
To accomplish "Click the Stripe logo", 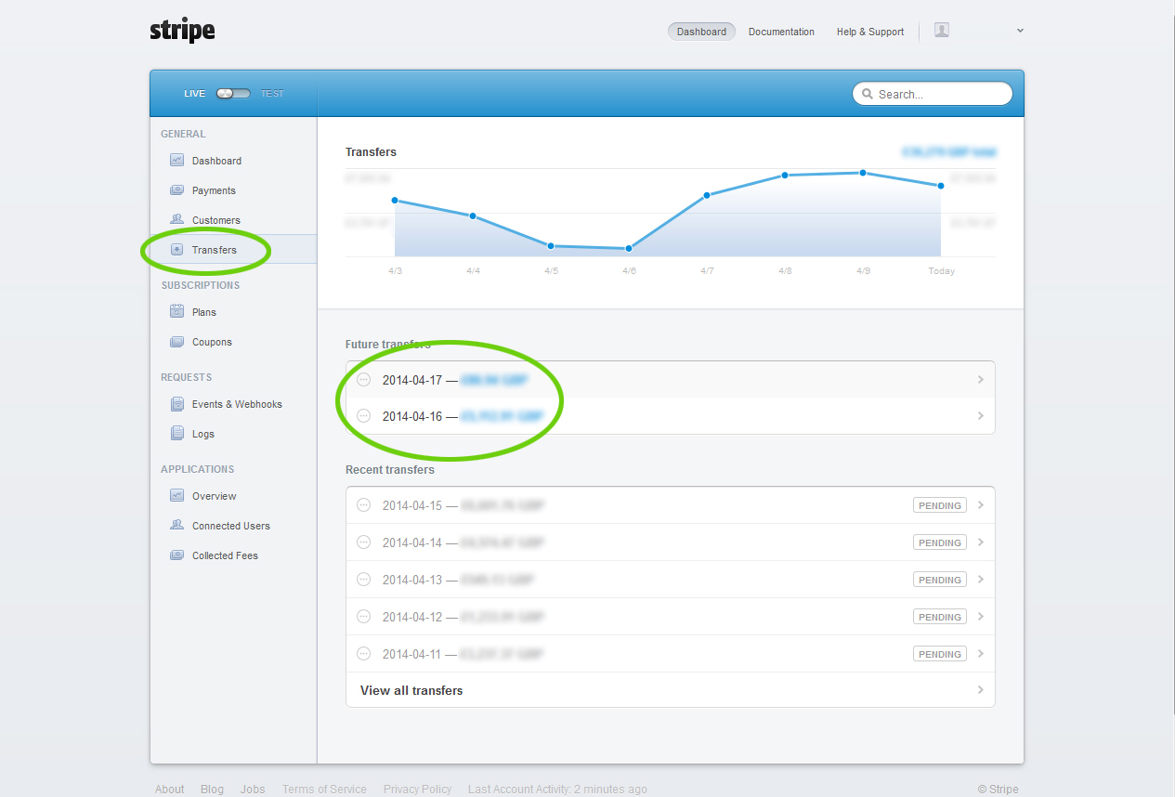I will 182,30.
